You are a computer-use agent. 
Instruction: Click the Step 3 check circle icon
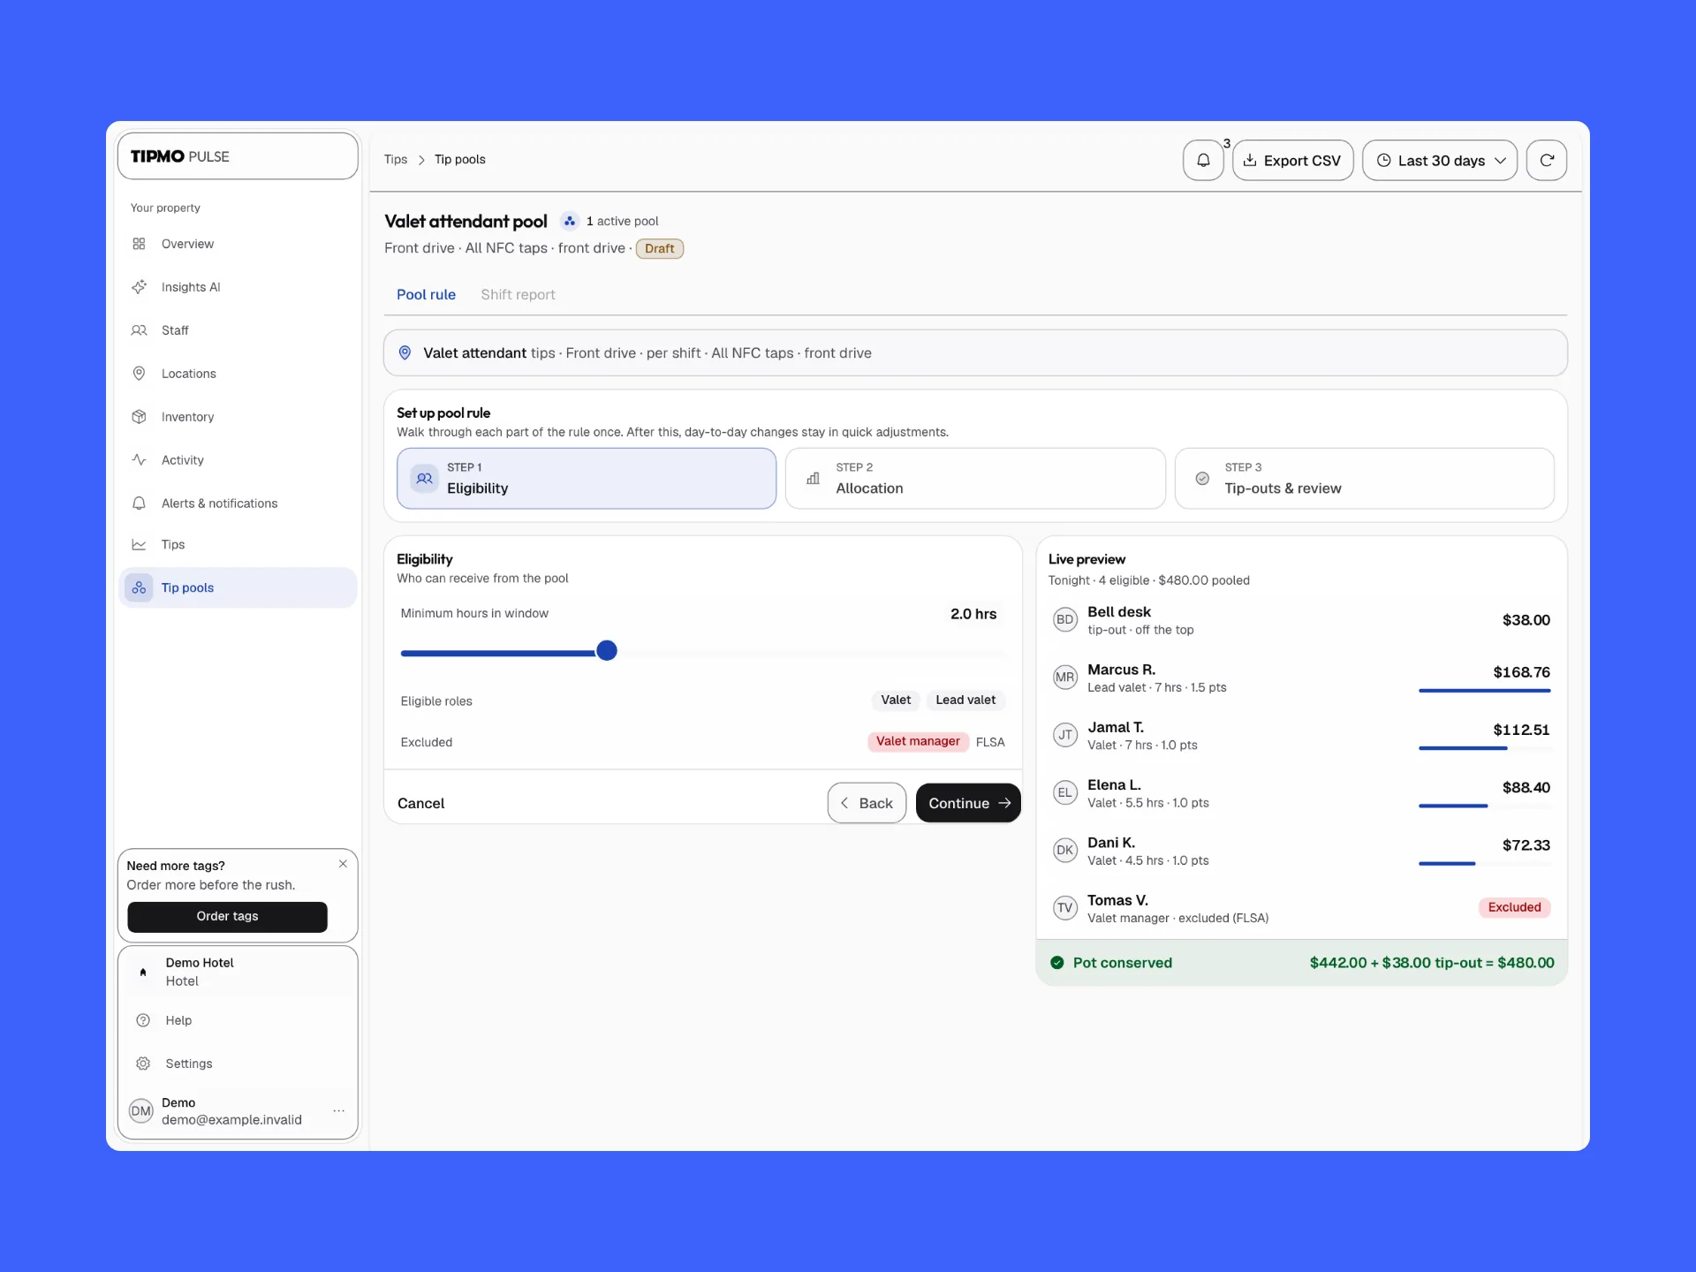click(1202, 479)
